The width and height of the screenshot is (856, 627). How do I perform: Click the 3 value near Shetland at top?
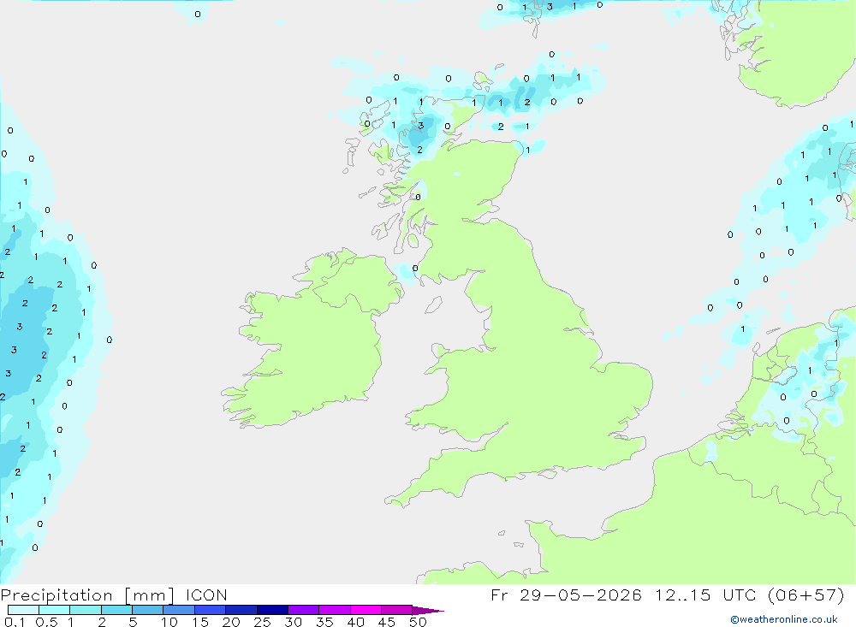pyautogui.click(x=550, y=7)
